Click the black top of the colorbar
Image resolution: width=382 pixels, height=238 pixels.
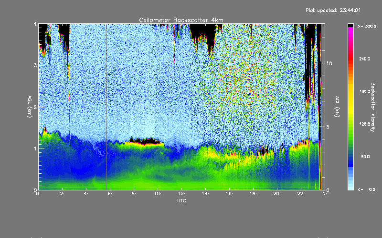[x=350, y=25]
